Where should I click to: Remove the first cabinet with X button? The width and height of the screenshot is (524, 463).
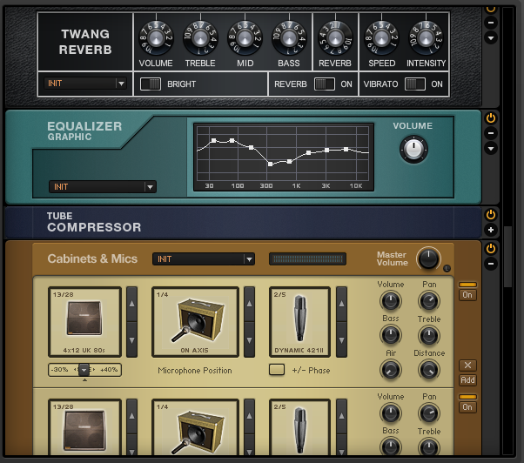tap(467, 366)
